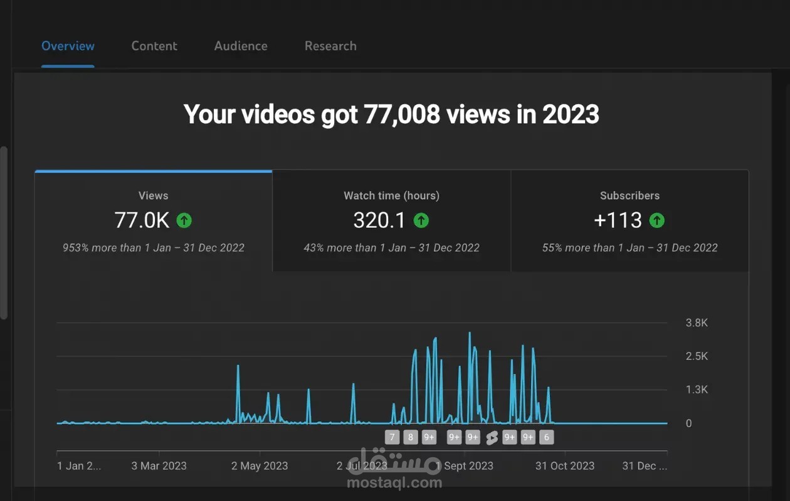Click the '1 Sept 2023' date label
This screenshot has height=501, width=790.
click(x=465, y=466)
